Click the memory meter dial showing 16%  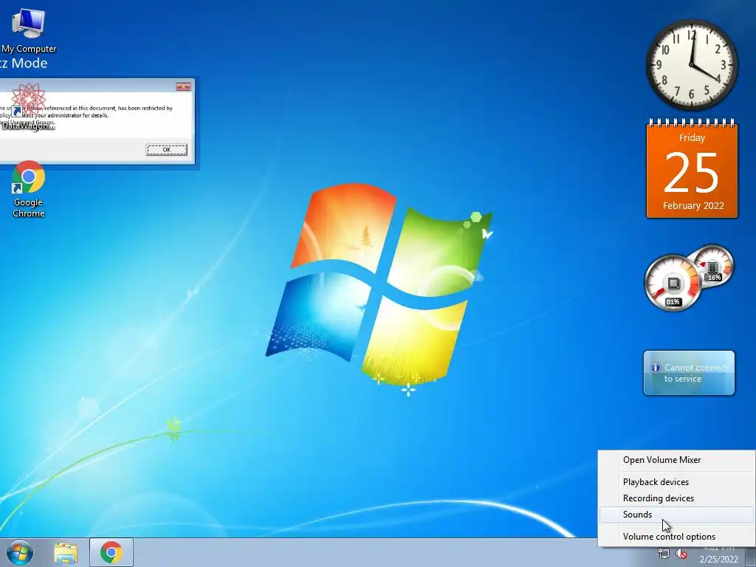click(714, 267)
